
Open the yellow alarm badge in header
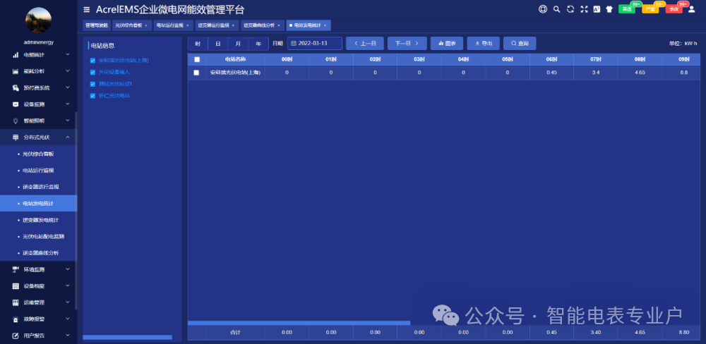[x=652, y=8]
